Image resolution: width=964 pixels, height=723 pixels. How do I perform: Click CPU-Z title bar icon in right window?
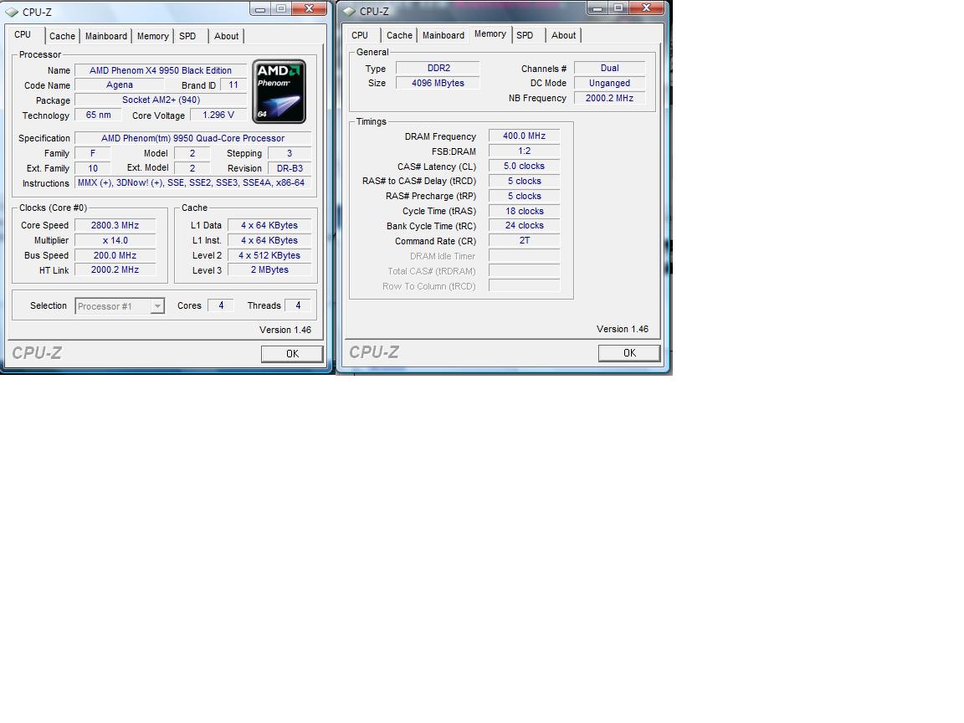(x=349, y=11)
